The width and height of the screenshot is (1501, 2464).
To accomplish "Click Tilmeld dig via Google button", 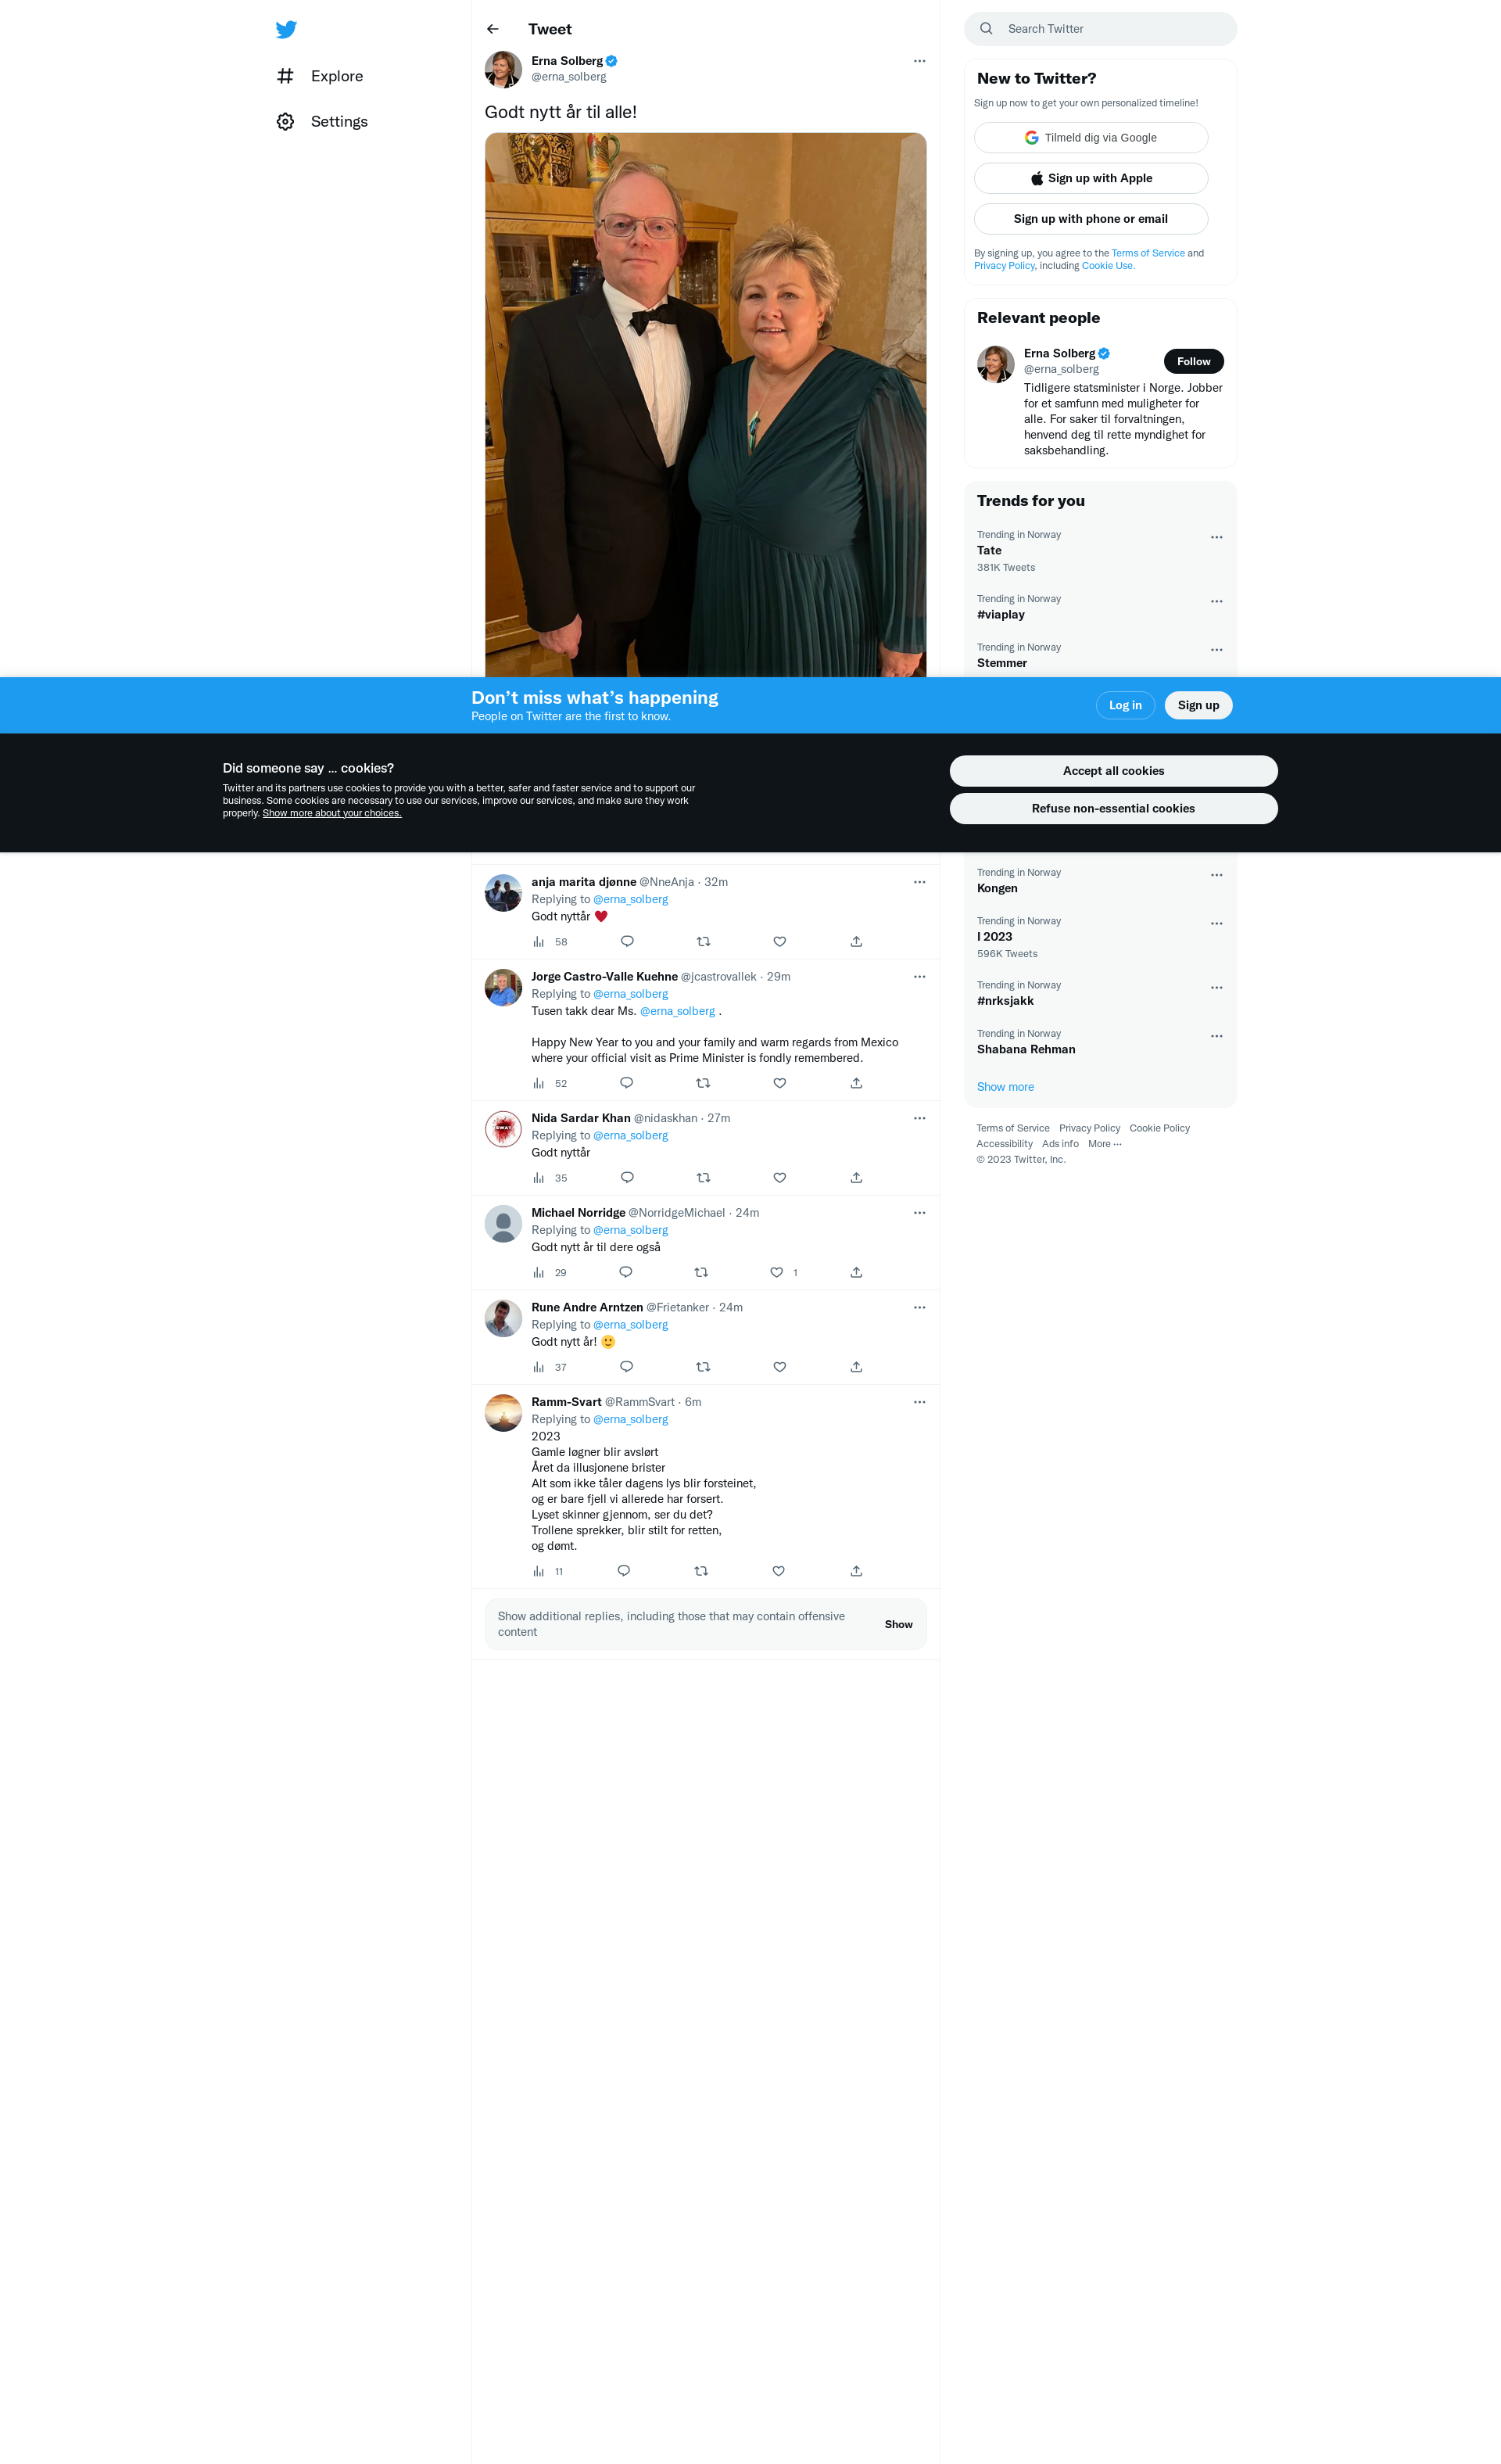I will coord(1090,138).
